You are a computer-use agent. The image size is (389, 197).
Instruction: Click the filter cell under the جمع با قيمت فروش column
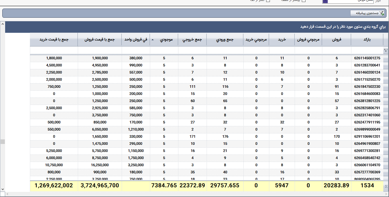(x=99, y=50)
